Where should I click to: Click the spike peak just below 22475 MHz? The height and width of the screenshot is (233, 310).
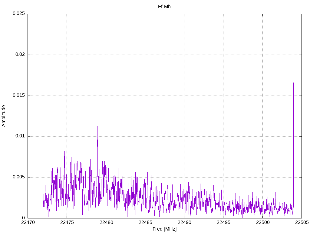(x=64, y=151)
